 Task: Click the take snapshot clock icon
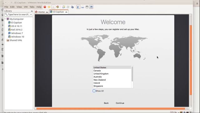64,7
